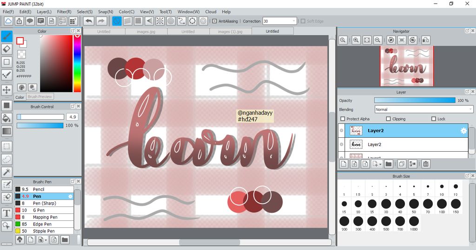
Task: Enable the layer Lock checkbox
Action: 434,119
